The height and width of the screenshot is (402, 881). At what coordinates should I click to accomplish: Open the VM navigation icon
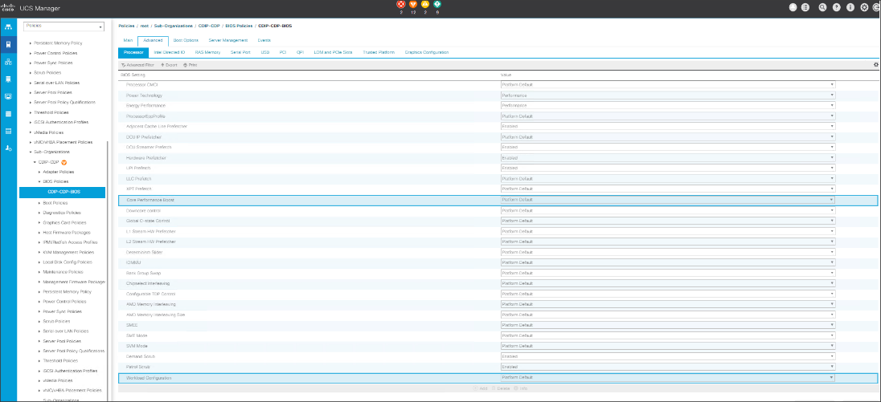tap(8, 95)
